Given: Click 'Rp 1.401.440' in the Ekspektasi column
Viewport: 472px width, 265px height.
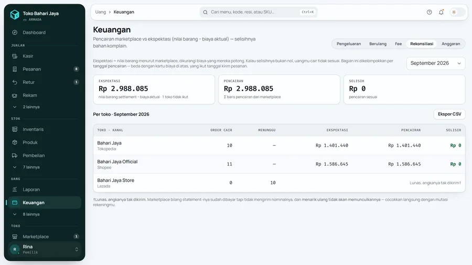Looking at the screenshot, I should click(x=332, y=146).
